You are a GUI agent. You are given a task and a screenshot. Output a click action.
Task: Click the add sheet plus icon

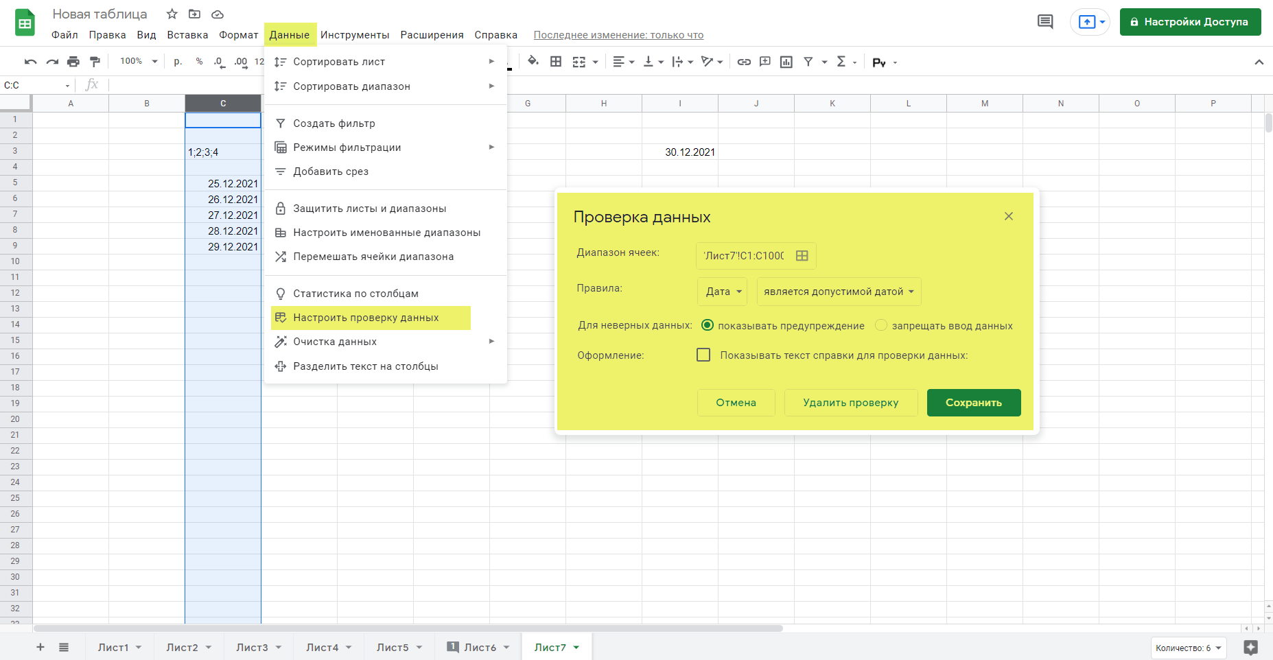40,647
